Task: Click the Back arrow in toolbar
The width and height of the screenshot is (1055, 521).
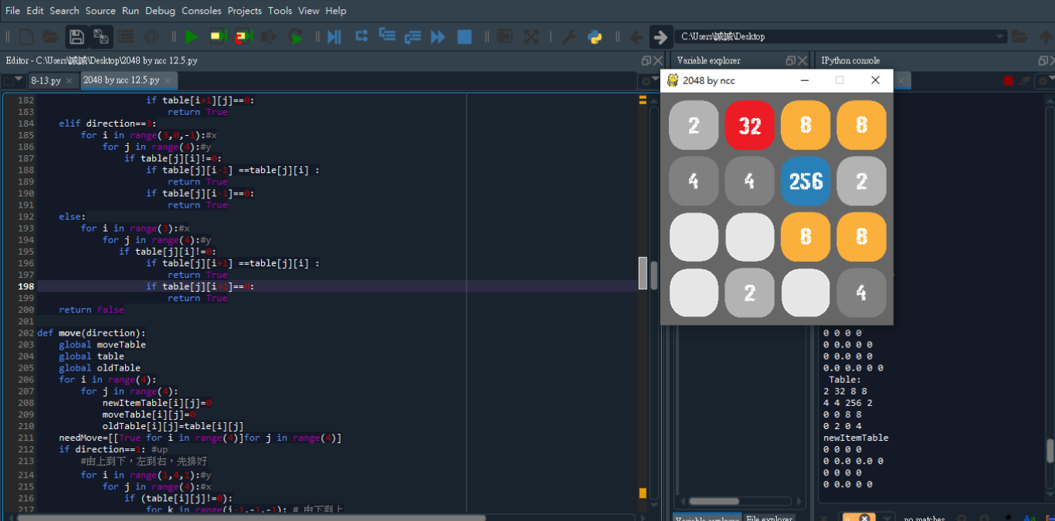Action: click(636, 36)
